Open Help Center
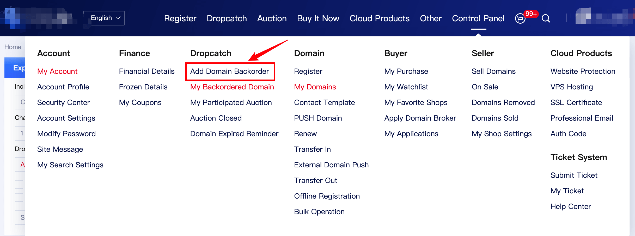 (x=571, y=206)
